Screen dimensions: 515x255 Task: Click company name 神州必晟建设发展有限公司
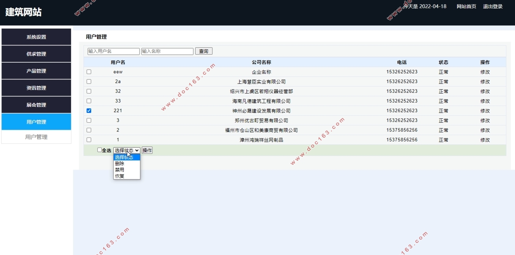click(262, 111)
